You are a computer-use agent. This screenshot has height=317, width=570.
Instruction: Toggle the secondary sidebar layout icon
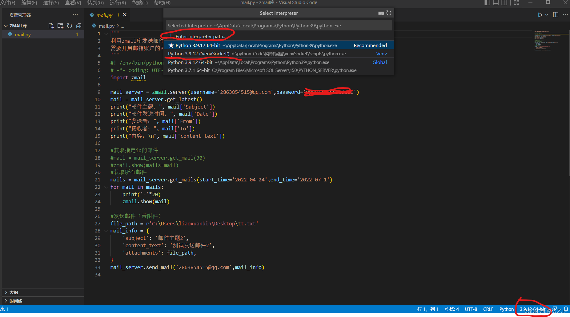pos(504,2)
